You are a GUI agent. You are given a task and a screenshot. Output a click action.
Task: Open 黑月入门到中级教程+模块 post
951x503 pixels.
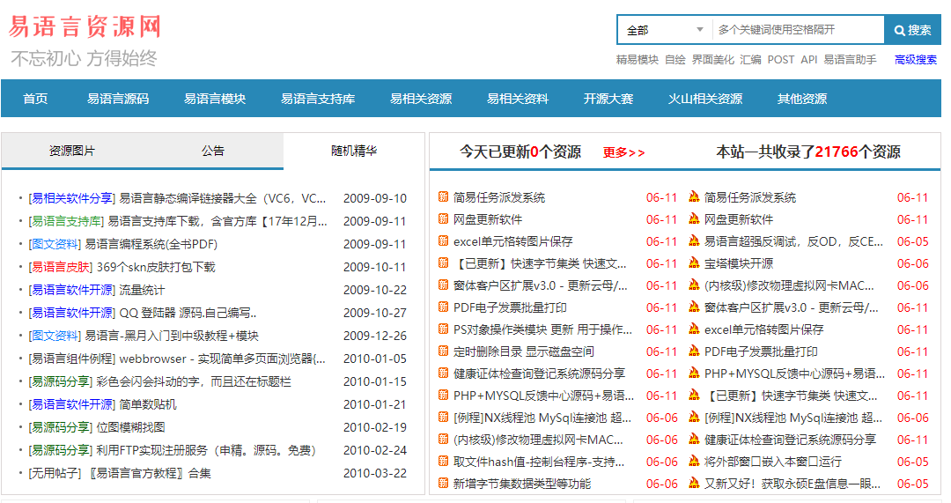(172, 337)
